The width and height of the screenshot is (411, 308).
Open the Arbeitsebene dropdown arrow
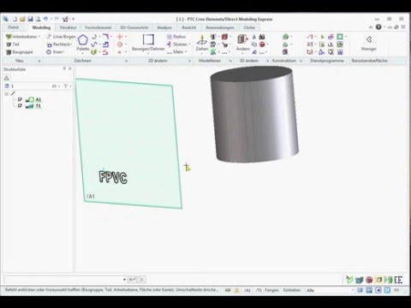pyautogui.click(x=39, y=37)
